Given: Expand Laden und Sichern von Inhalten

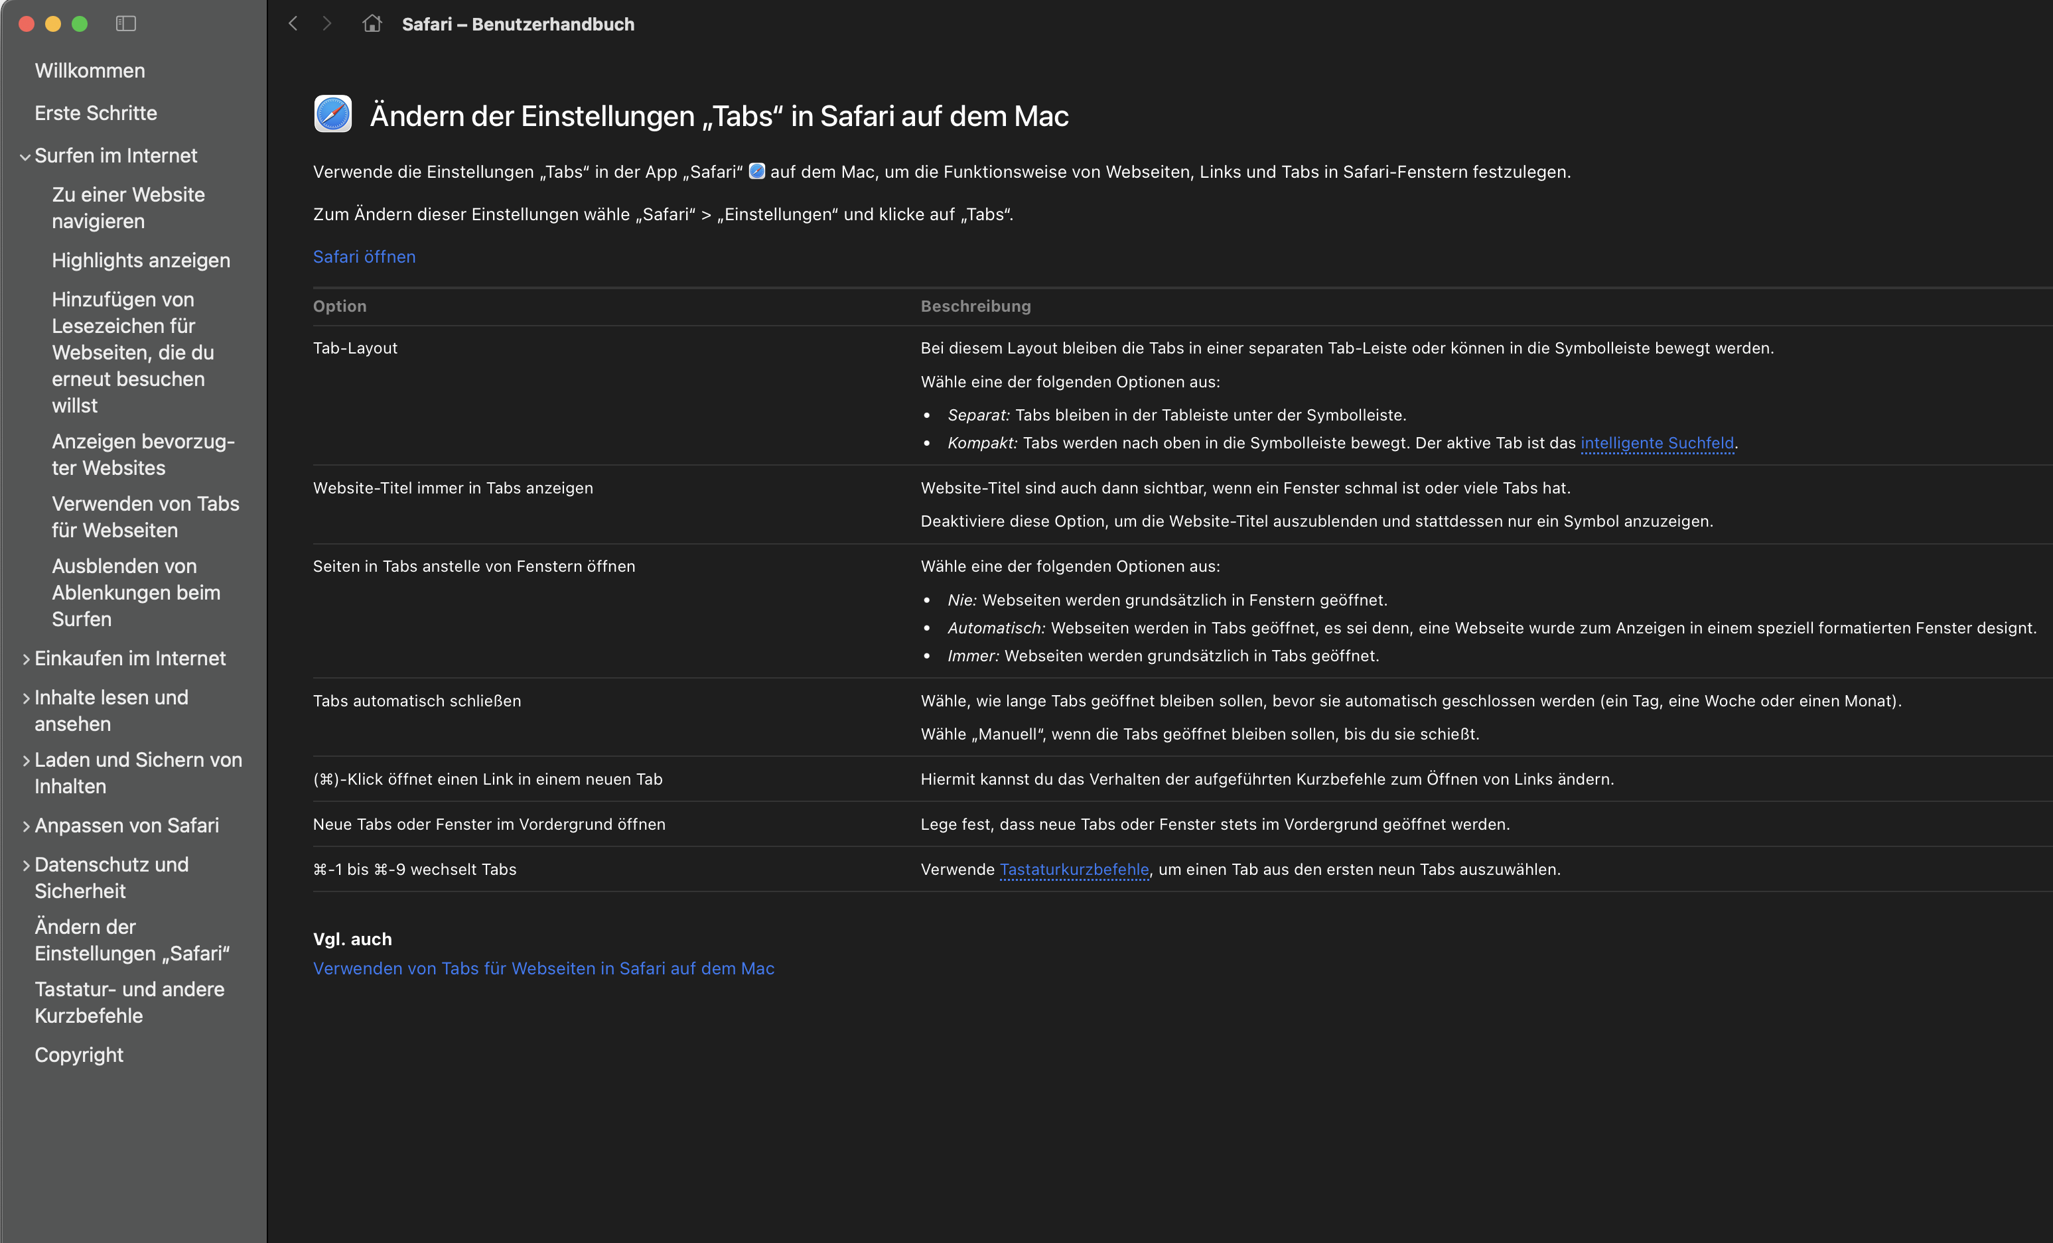Looking at the screenshot, I should click(x=26, y=761).
